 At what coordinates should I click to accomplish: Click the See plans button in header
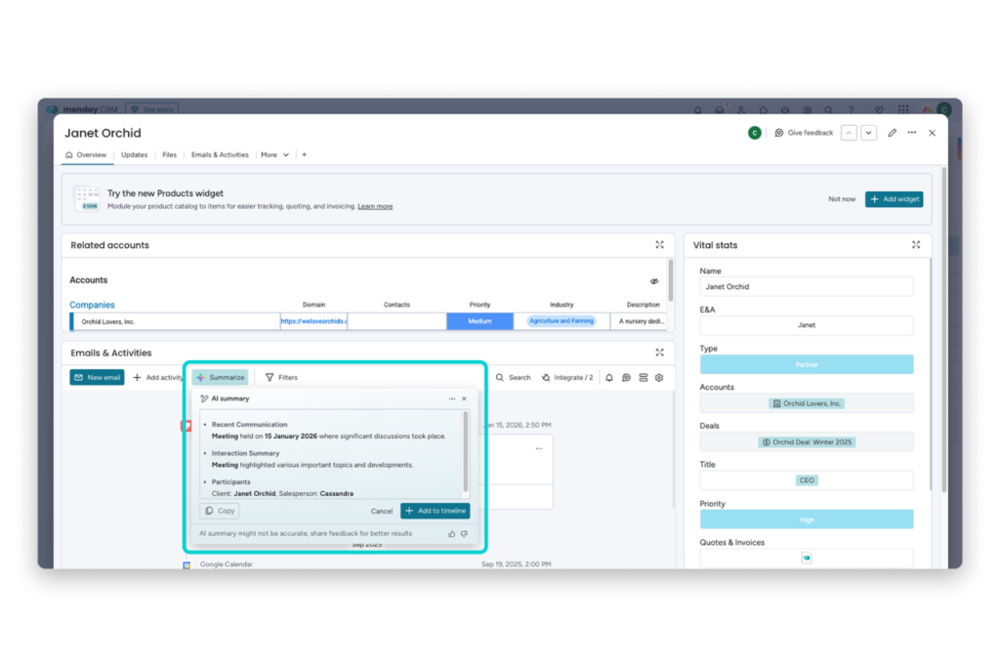pyautogui.click(x=151, y=109)
